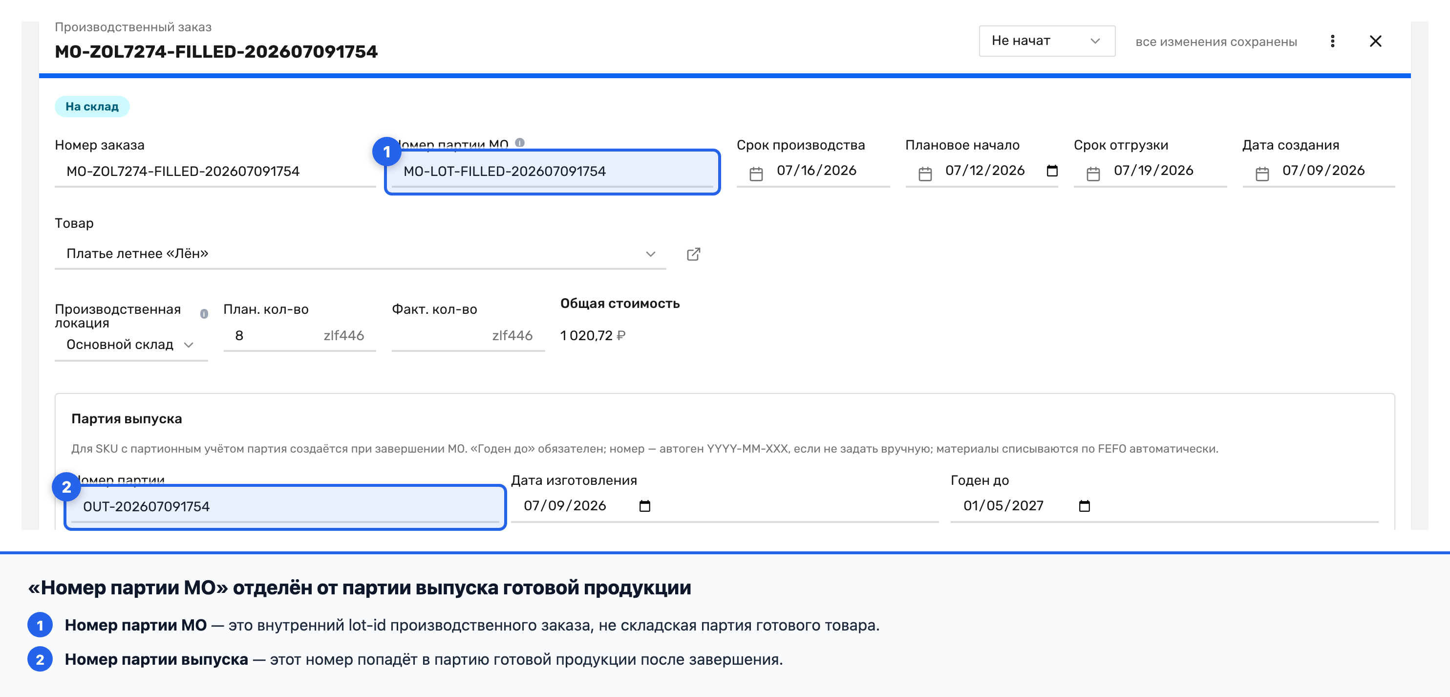Click the 'Срок производства' date 07/16/2026
The height and width of the screenshot is (697, 1450).
pos(816,171)
